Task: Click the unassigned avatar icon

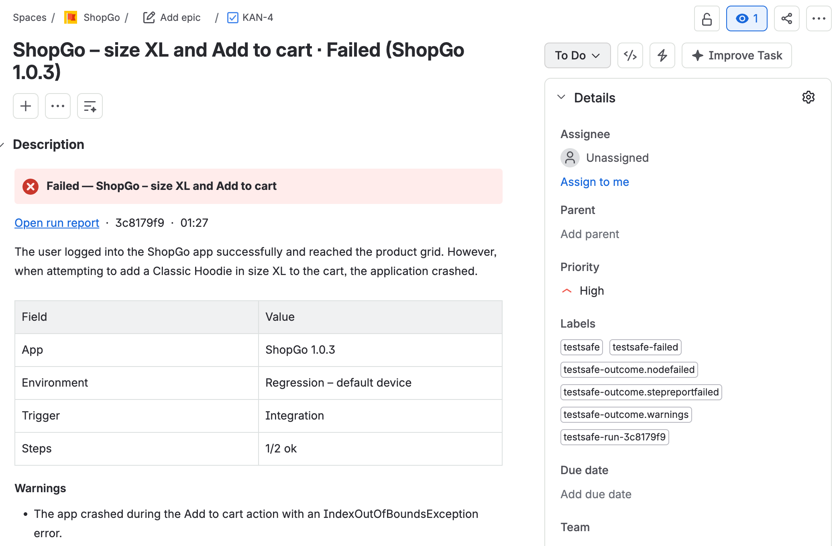Action: [570, 158]
